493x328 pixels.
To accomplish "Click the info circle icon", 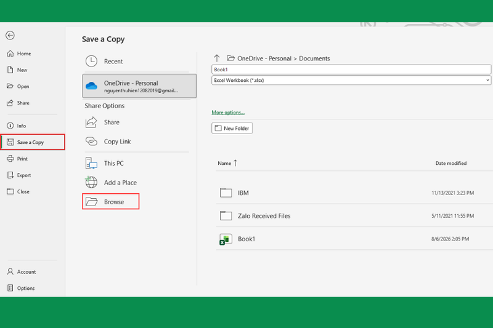I will click(10, 126).
